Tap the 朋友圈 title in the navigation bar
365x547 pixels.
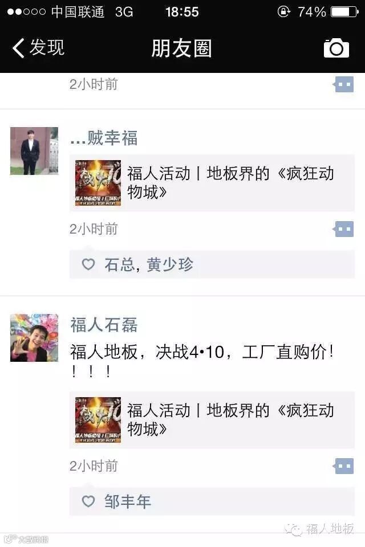point(181,48)
